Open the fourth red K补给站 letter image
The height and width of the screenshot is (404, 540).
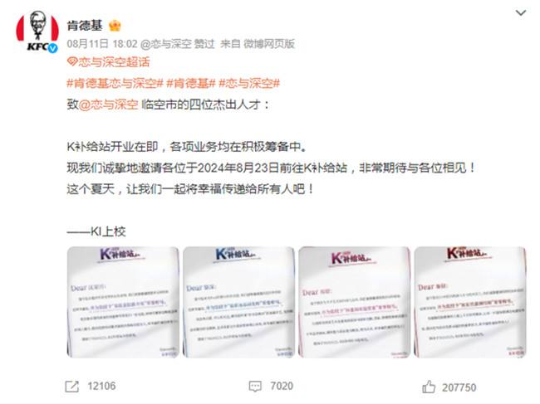click(x=470, y=302)
